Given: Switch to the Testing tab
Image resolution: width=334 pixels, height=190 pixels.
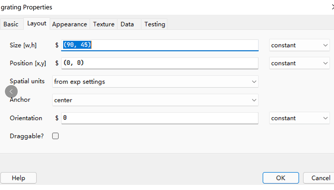Looking at the screenshot, I should pos(154,24).
